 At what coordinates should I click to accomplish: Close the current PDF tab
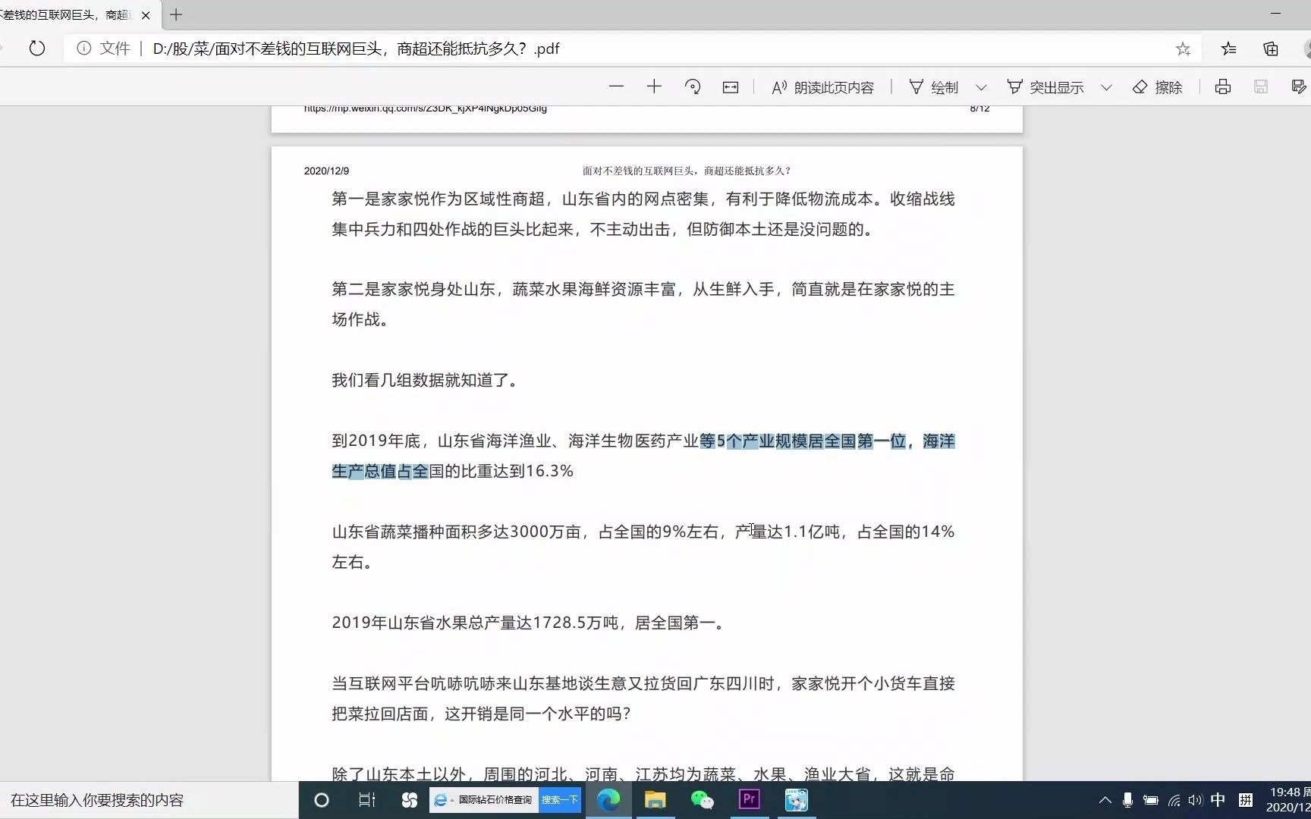click(146, 15)
